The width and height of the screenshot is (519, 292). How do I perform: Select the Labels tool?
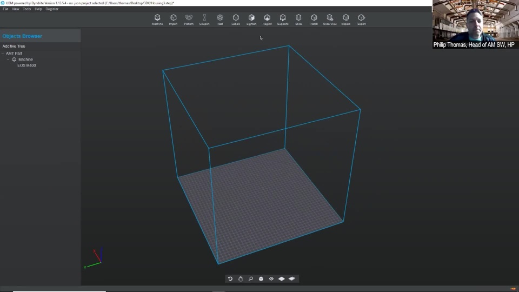[236, 19]
